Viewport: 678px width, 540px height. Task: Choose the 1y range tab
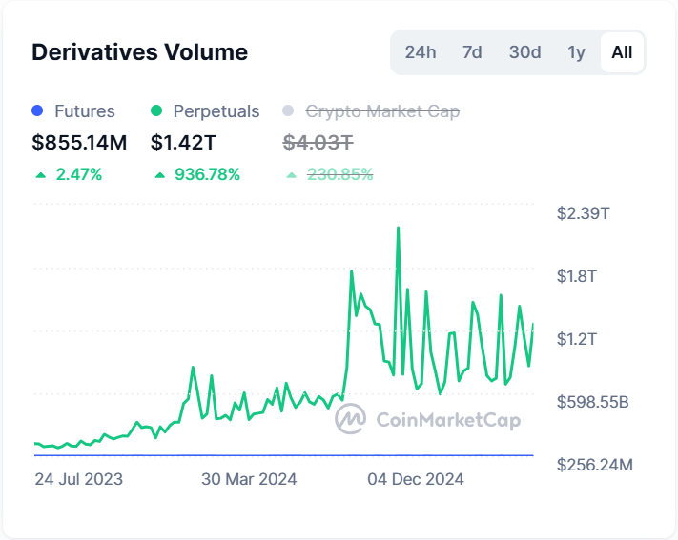(576, 52)
